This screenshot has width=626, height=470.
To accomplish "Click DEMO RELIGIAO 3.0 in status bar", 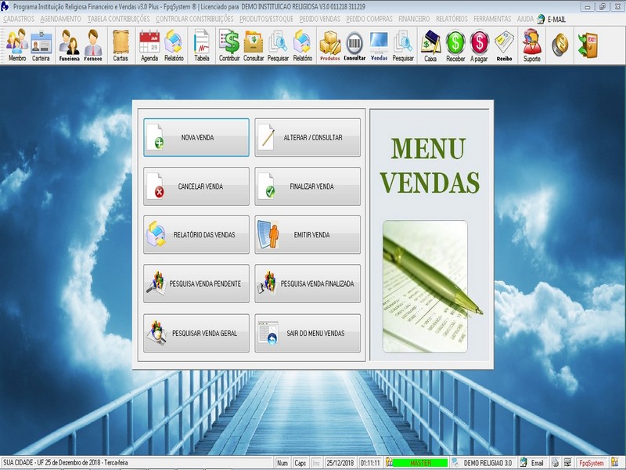I will pos(487,463).
